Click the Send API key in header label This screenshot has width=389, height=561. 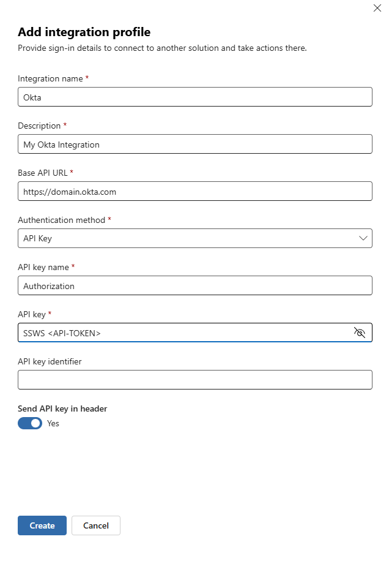pos(62,409)
